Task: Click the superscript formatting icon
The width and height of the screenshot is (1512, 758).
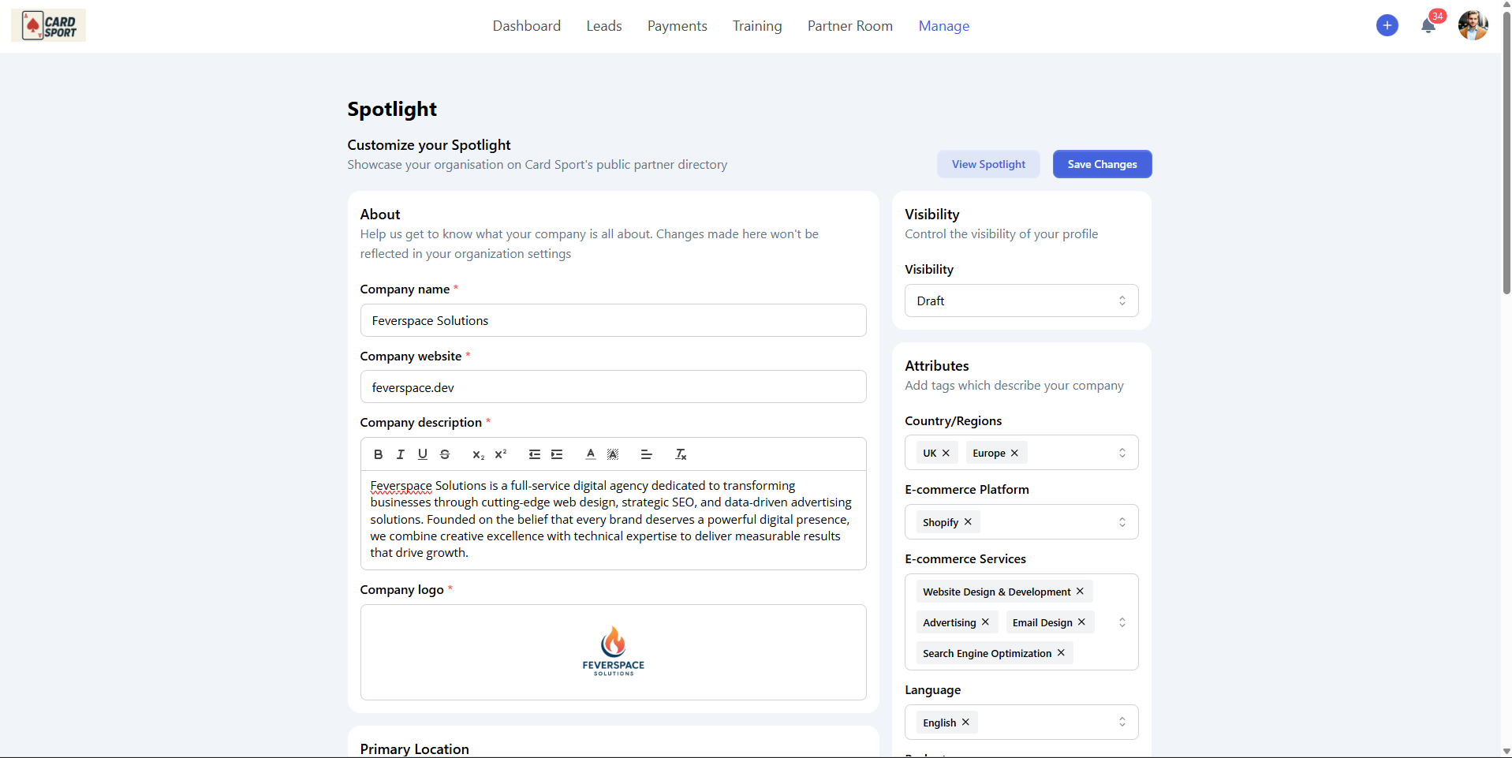Action: click(500, 454)
